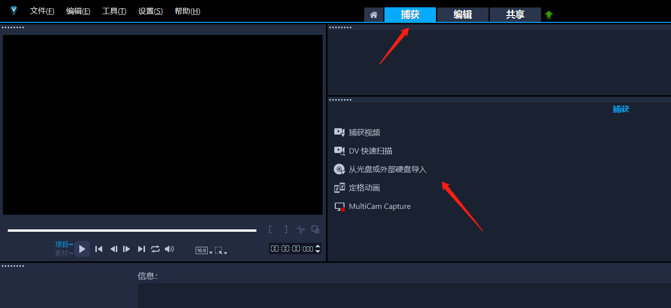Image resolution: width=671 pixels, height=308 pixels.
Task: Click the DV quick scan icon
Action: coord(340,151)
